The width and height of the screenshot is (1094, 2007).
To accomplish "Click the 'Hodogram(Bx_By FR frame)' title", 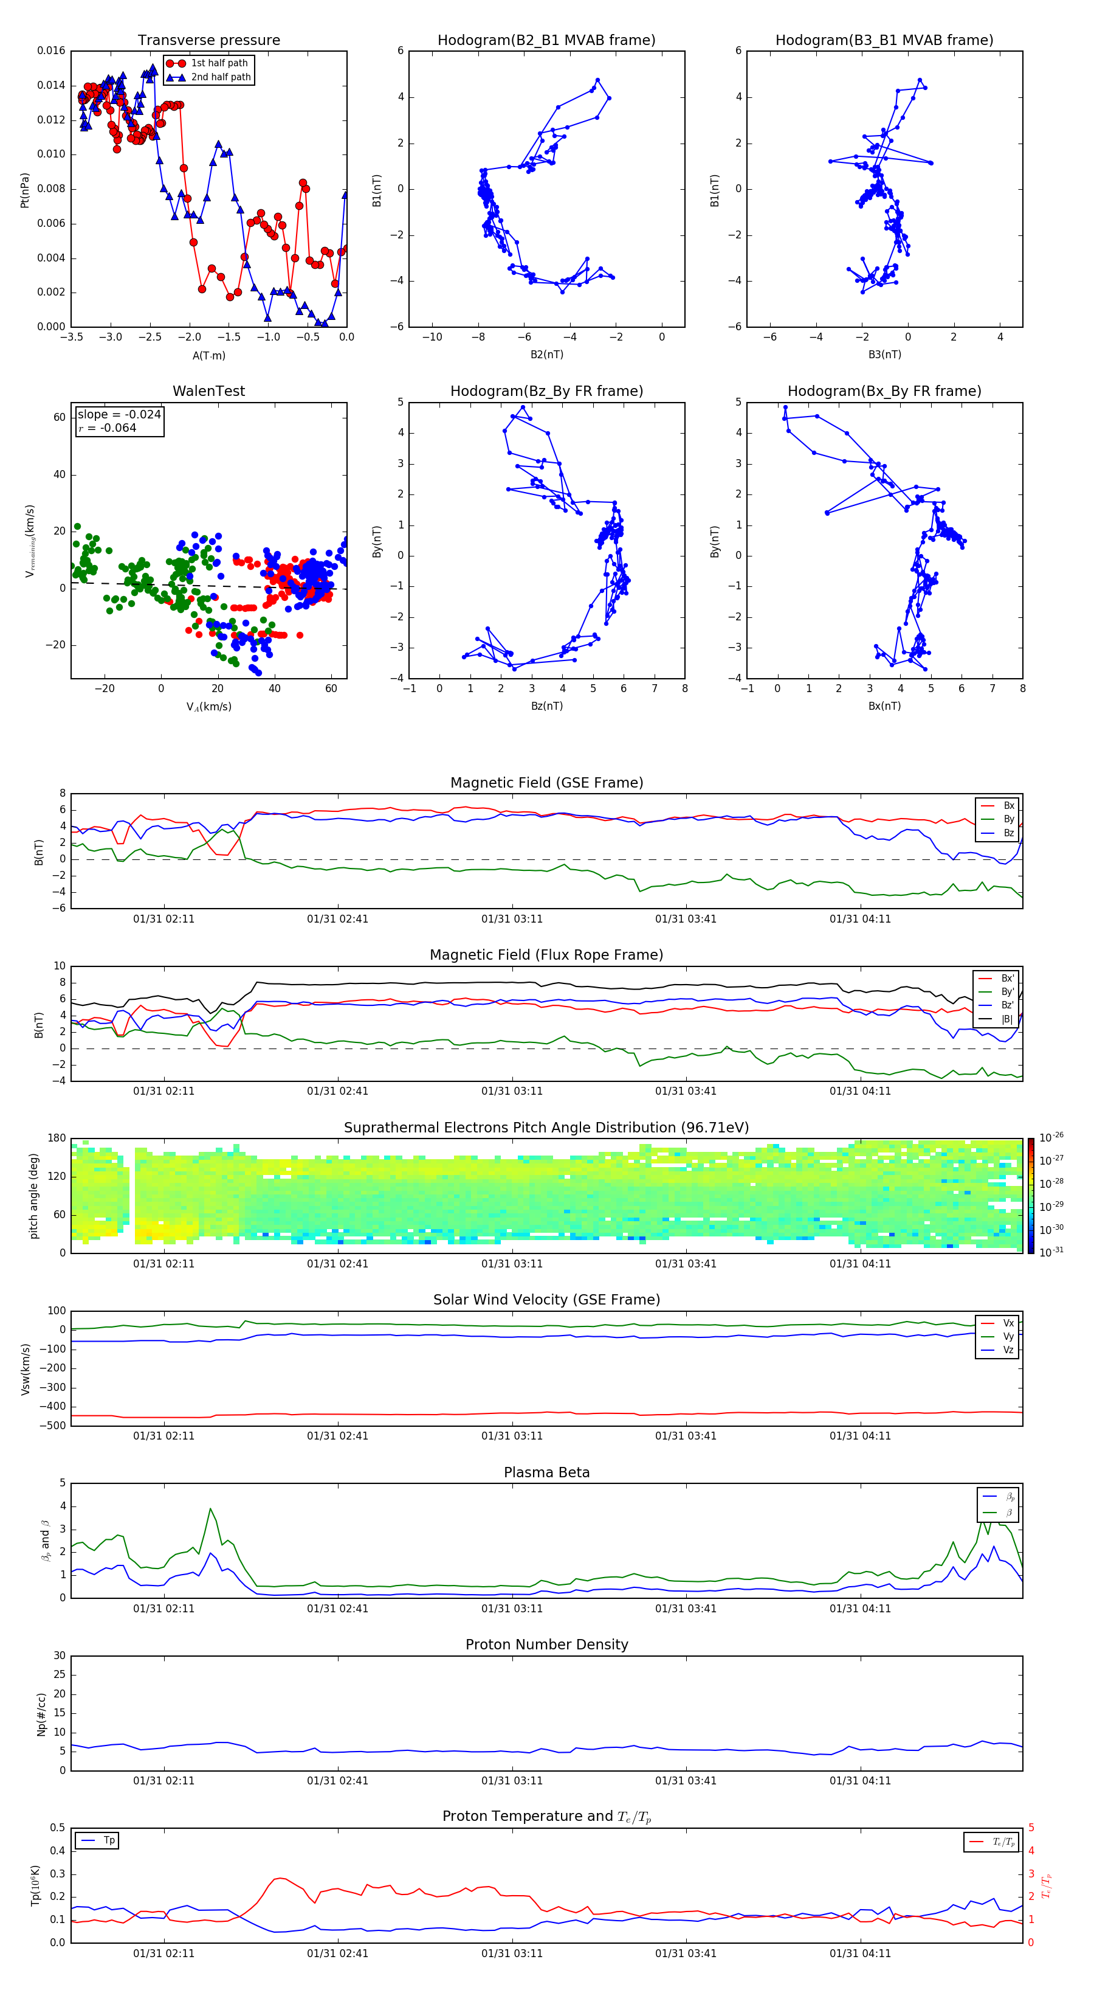I will [x=884, y=391].
